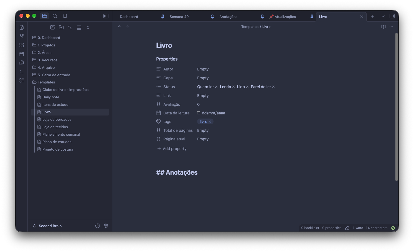This screenshot has height=252, width=414.
Task: Change sort order icon
Action: click(x=70, y=27)
